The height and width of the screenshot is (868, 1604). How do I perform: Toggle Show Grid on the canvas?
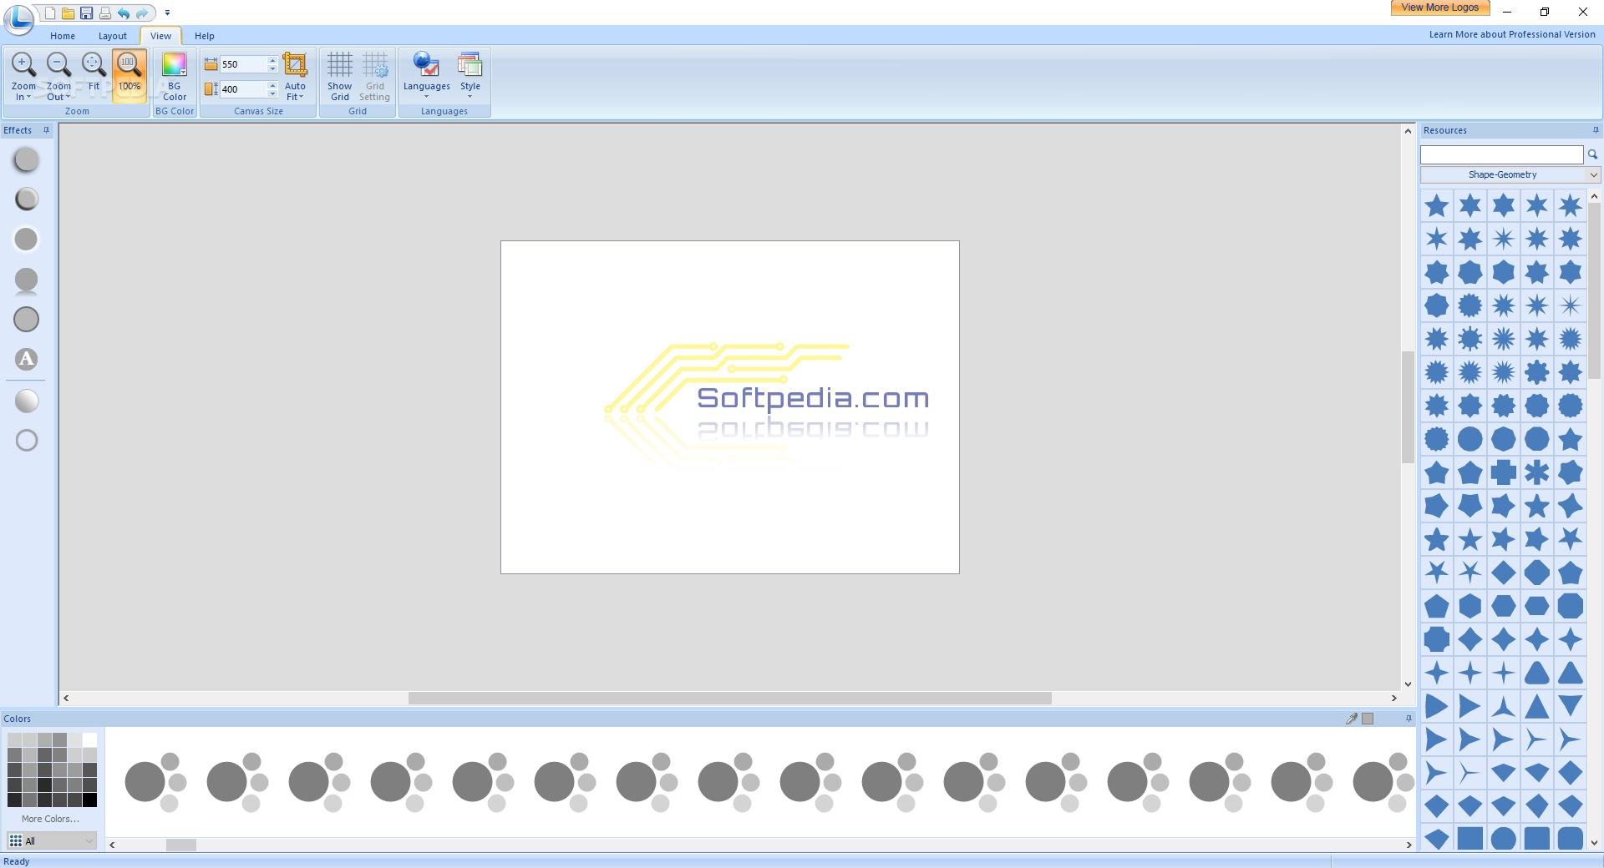(339, 75)
